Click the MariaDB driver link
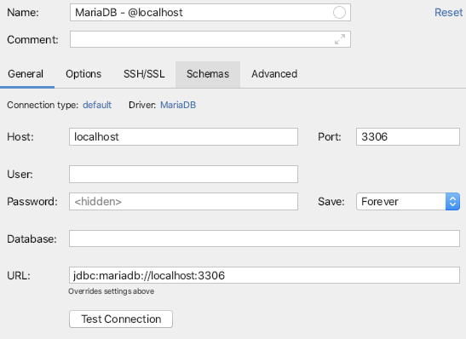 [x=178, y=105]
